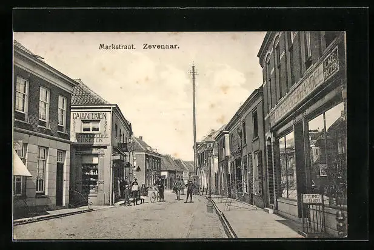Click the small sign at bottom right storefront
The height and width of the screenshot is (250, 374).
tap(312, 198)
